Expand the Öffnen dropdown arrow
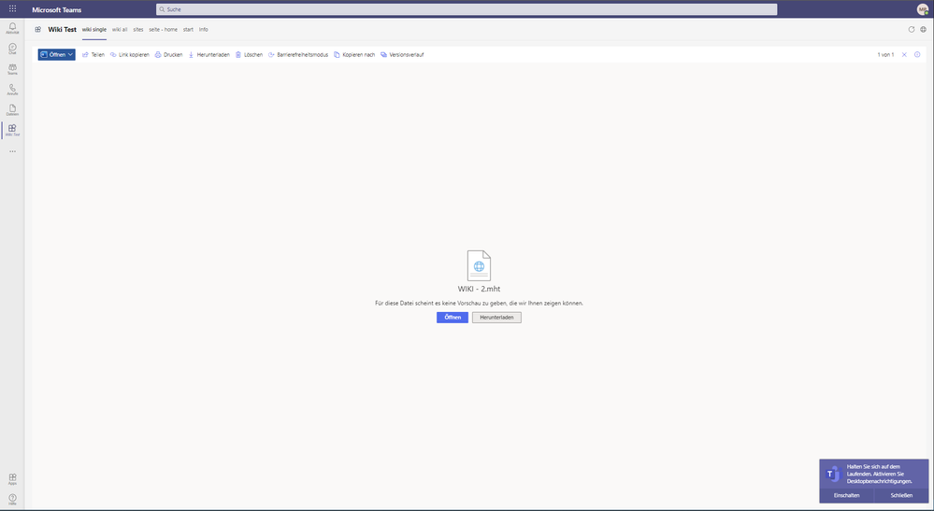 pyautogui.click(x=70, y=55)
